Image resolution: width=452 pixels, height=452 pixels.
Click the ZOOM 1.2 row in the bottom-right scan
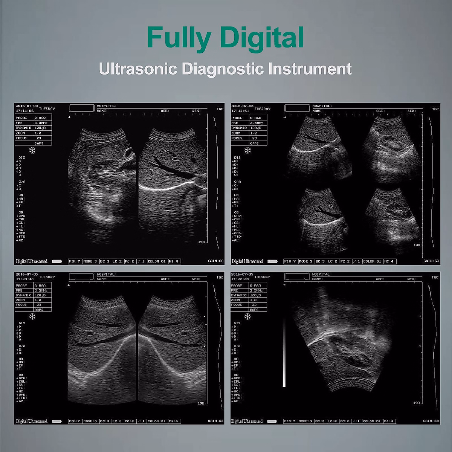point(249,300)
